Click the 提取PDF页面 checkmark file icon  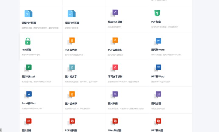[x=72, y=14]
